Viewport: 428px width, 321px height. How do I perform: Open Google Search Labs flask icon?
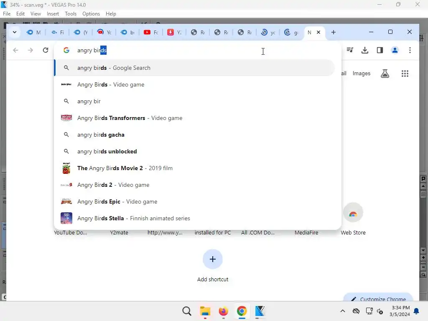[385, 74]
